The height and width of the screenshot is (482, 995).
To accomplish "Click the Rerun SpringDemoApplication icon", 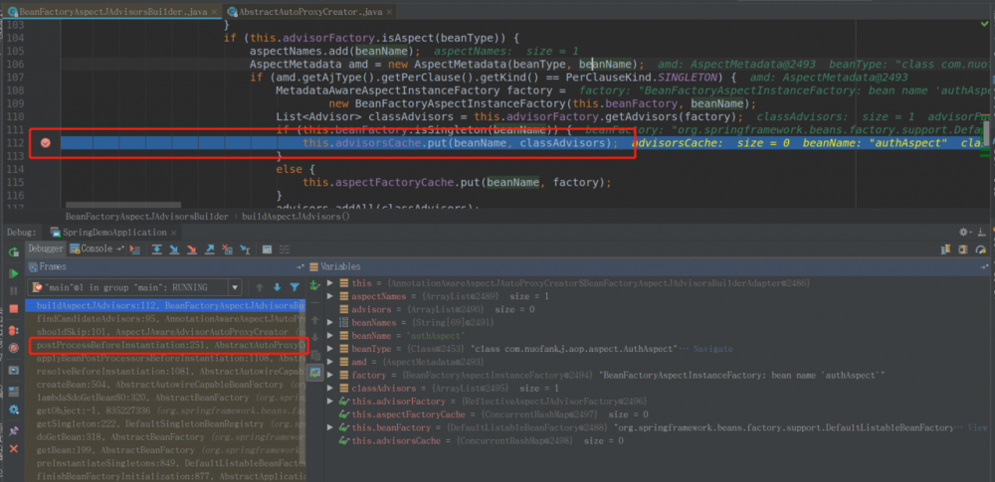I will tap(13, 252).
